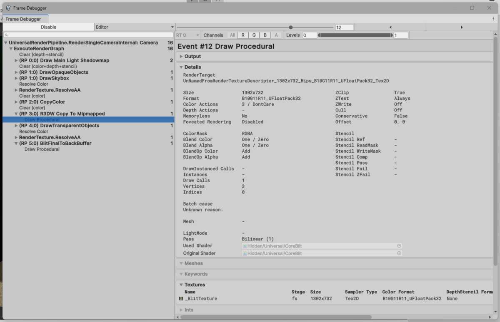Click the event tree search field
Screen dimensions: 500x322
tap(88, 35)
